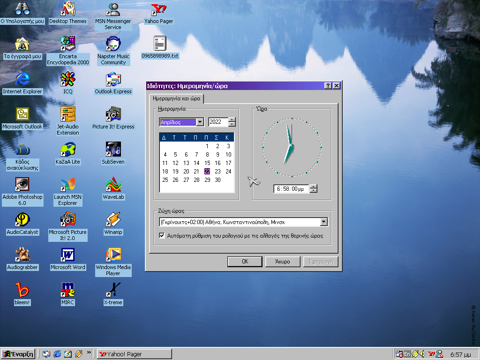This screenshot has width=480, height=360.
Task: Increase the time with the up spinner
Action: click(x=314, y=187)
